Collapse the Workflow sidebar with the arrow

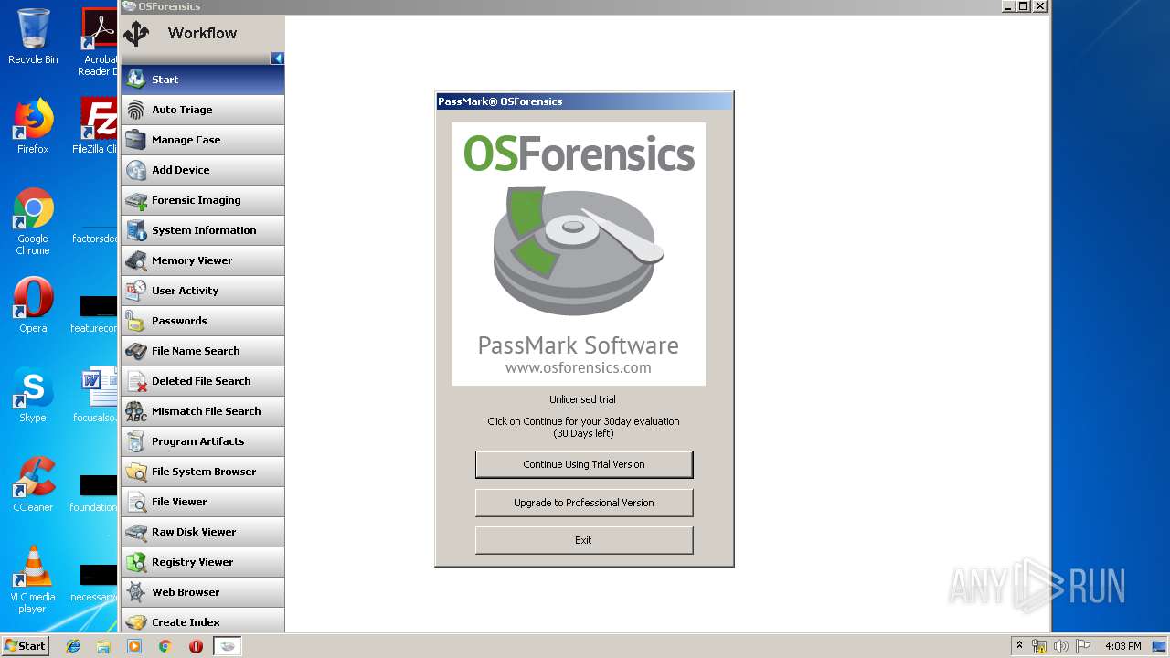[x=278, y=58]
